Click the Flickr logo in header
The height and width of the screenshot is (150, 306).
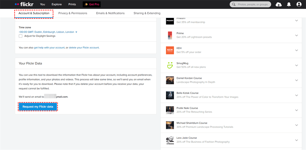pyautogui.click(x=24, y=4)
